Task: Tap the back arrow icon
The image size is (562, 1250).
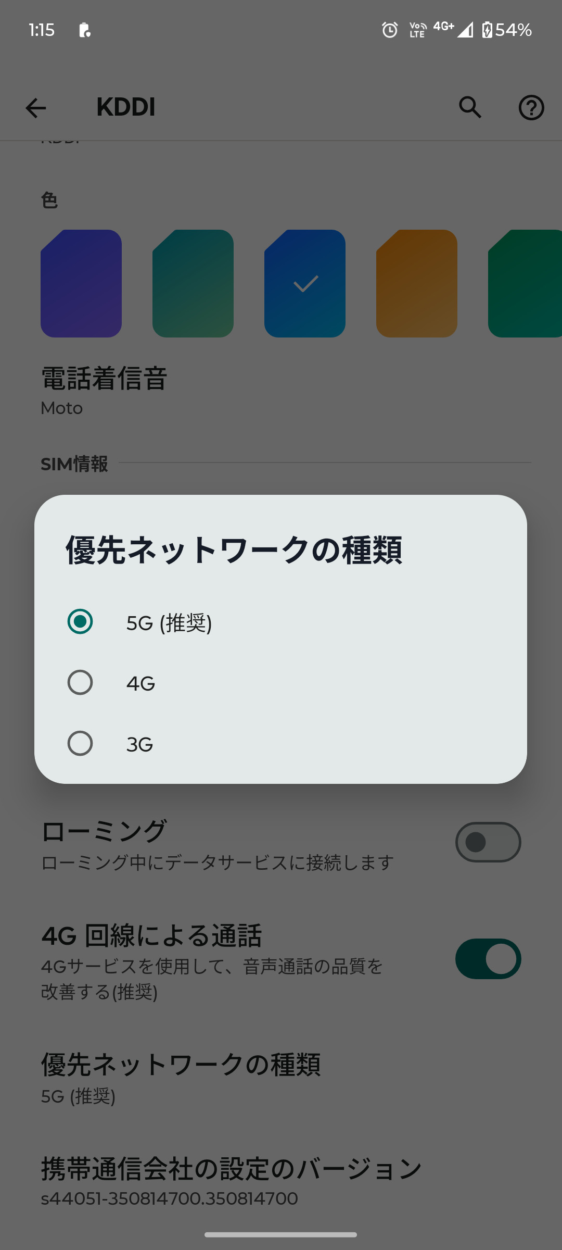Action: 36,108
